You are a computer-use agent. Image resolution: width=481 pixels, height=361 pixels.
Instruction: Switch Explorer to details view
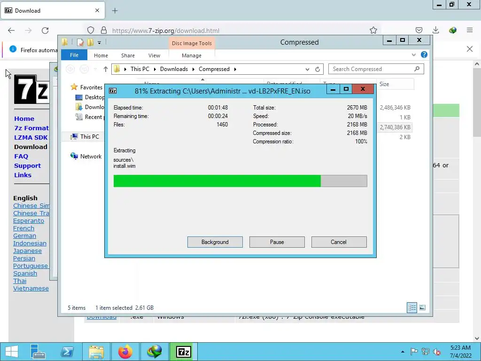[411, 307]
